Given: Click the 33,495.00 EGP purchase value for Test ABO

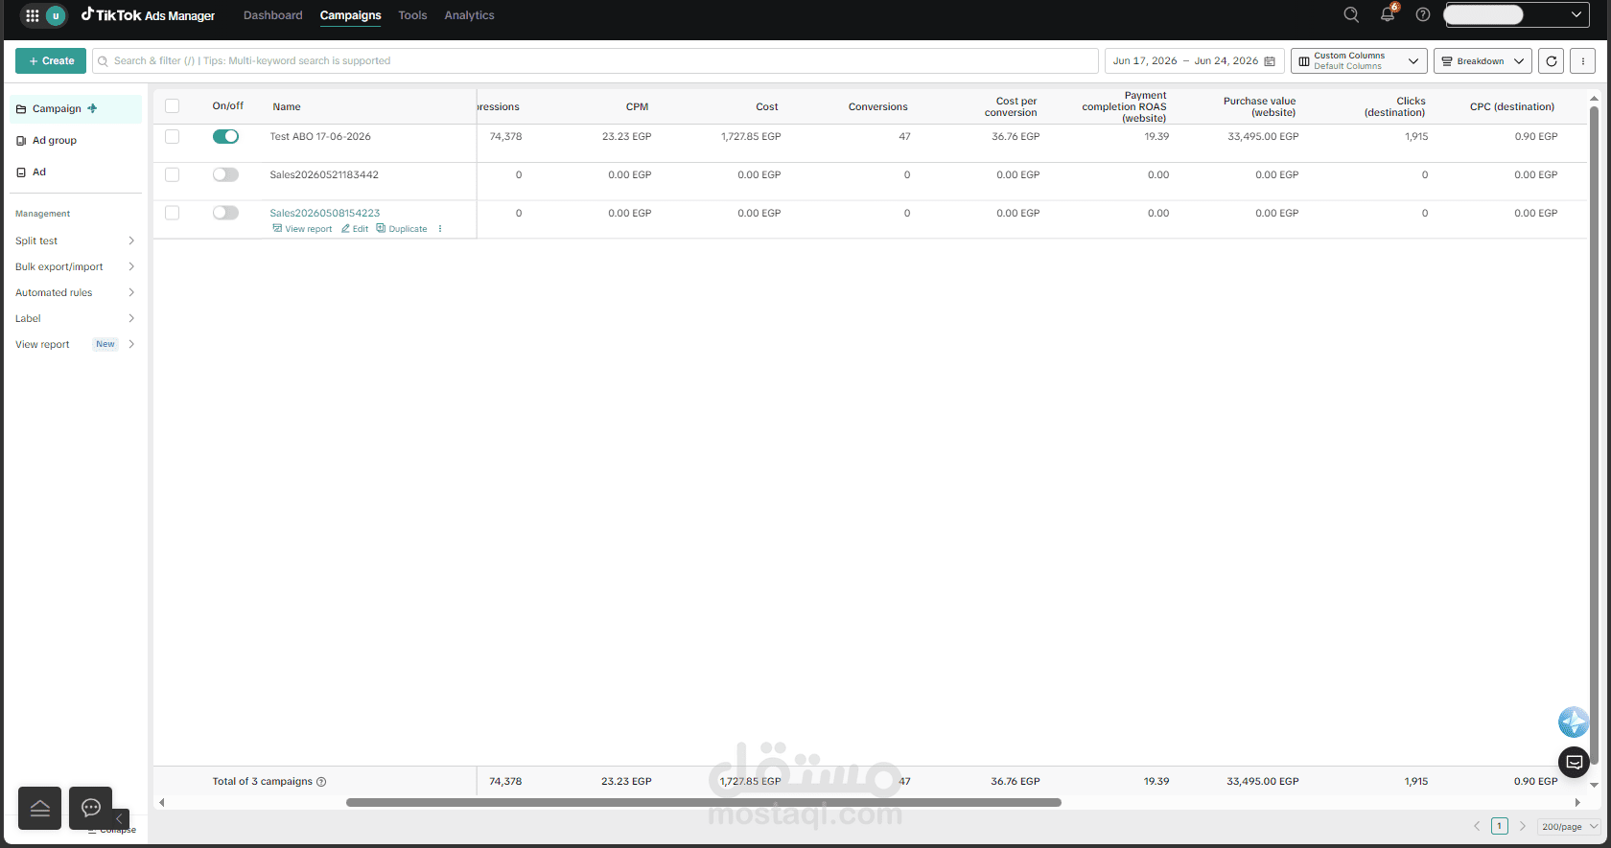Looking at the screenshot, I should click(x=1263, y=137).
